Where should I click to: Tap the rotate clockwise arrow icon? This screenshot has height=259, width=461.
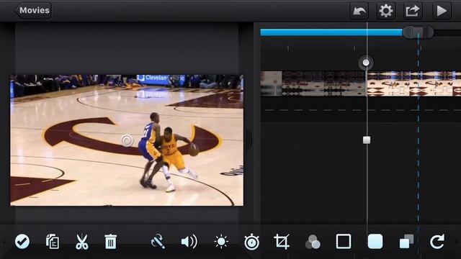[437, 242]
